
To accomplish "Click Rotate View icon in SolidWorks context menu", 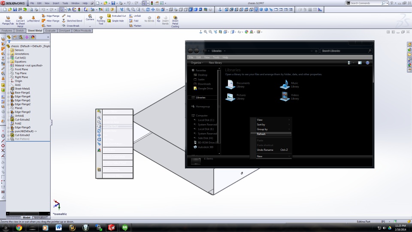I will point(99,131).
